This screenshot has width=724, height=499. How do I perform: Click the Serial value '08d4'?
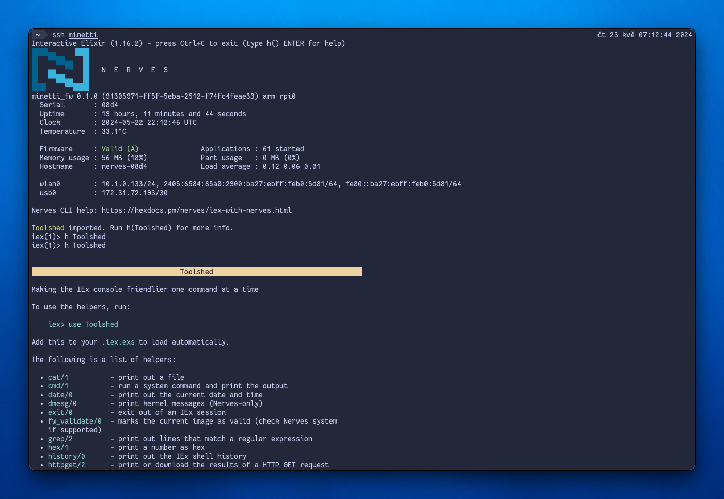(110, 105)
